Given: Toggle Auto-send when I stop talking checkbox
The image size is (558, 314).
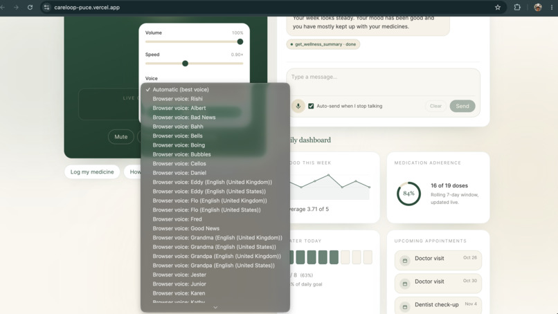Looking at the screenshot, I should coord(311,106).
